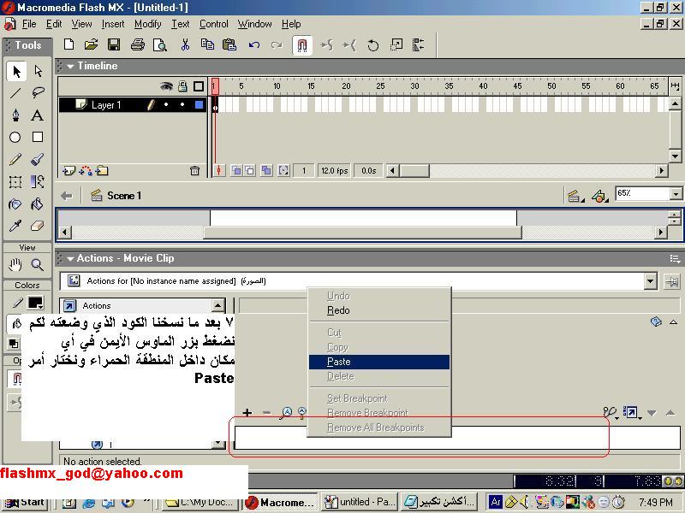This screenshot has width=685, height=513.
Task: Select the Paint Bucket tool
Action: [38, 203]
